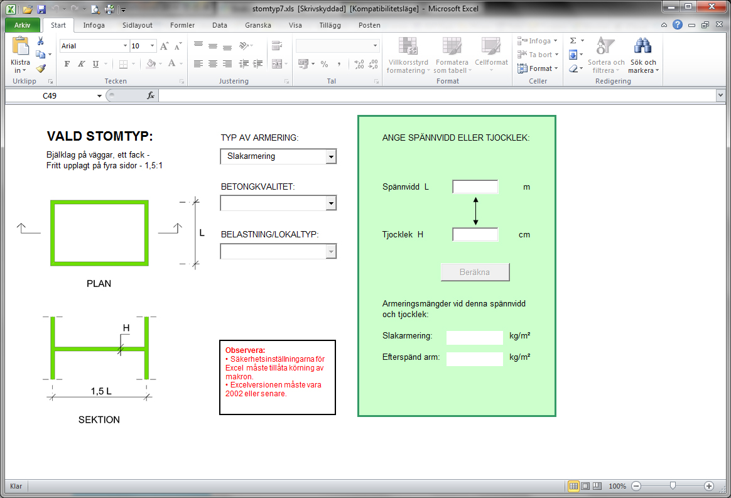
Task: Switch to the Posten tab
Action: tap(369, 25)
